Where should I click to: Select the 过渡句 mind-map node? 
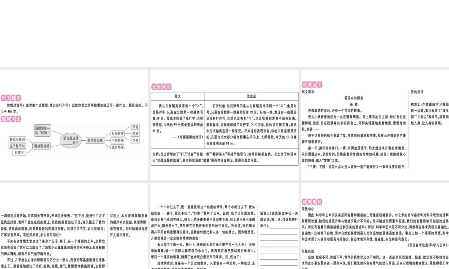point(19,152)
